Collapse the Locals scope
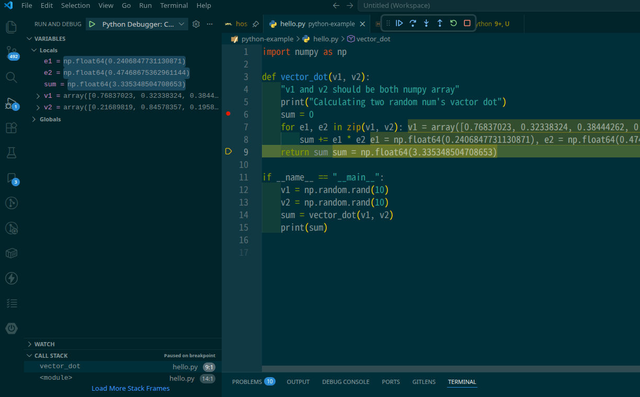Screen dimensions: 640x397 click(x=34, y=50)
